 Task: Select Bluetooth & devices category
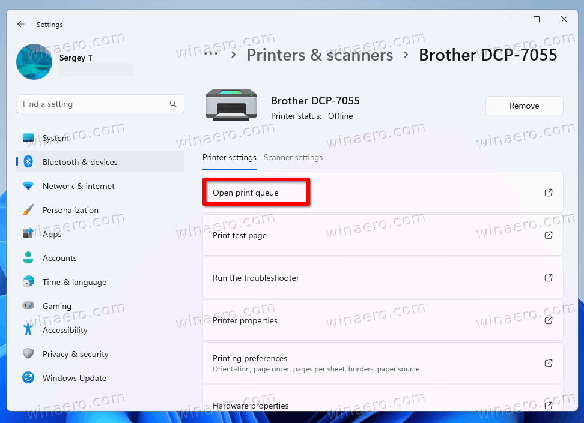coord(100,162)
